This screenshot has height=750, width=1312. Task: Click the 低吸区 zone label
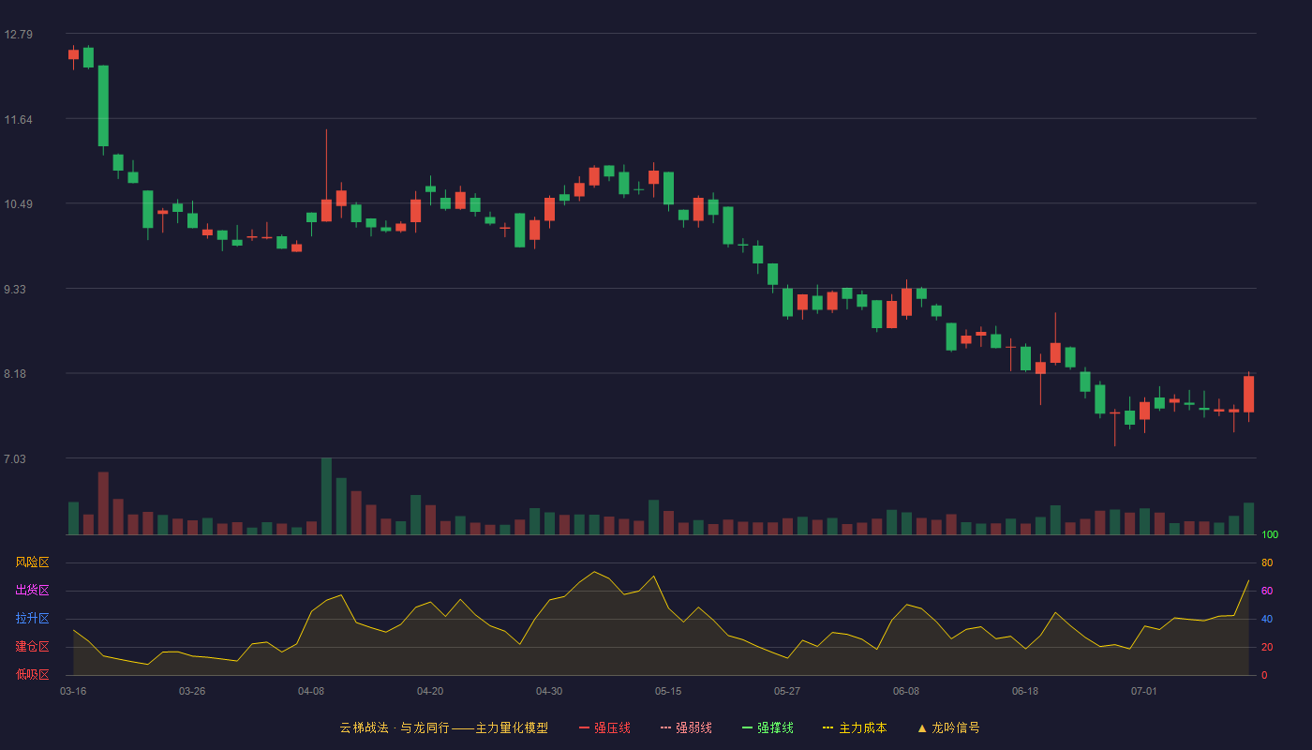point(32,674)
